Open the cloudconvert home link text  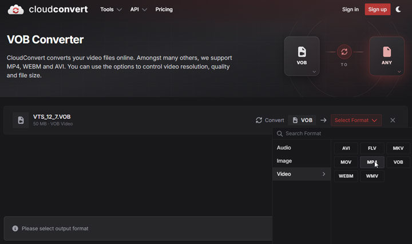tap(58, 10)
